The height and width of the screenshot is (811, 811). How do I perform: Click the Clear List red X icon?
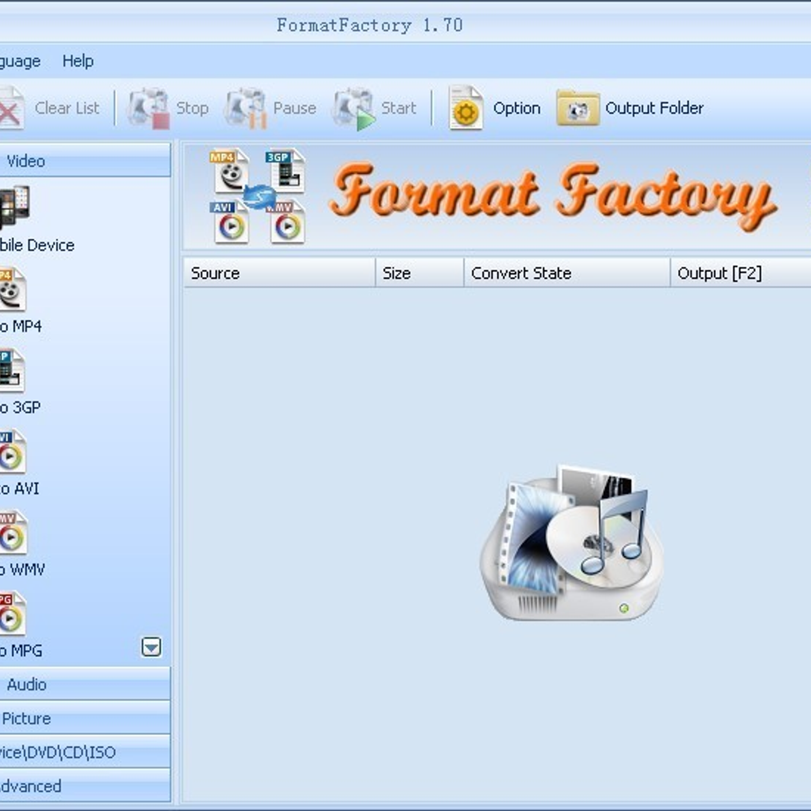[11, 107]
